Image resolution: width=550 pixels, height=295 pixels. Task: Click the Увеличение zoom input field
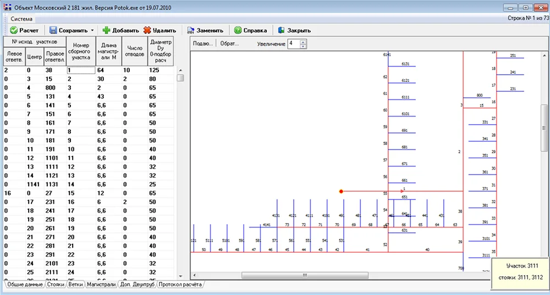pos(293,44)
